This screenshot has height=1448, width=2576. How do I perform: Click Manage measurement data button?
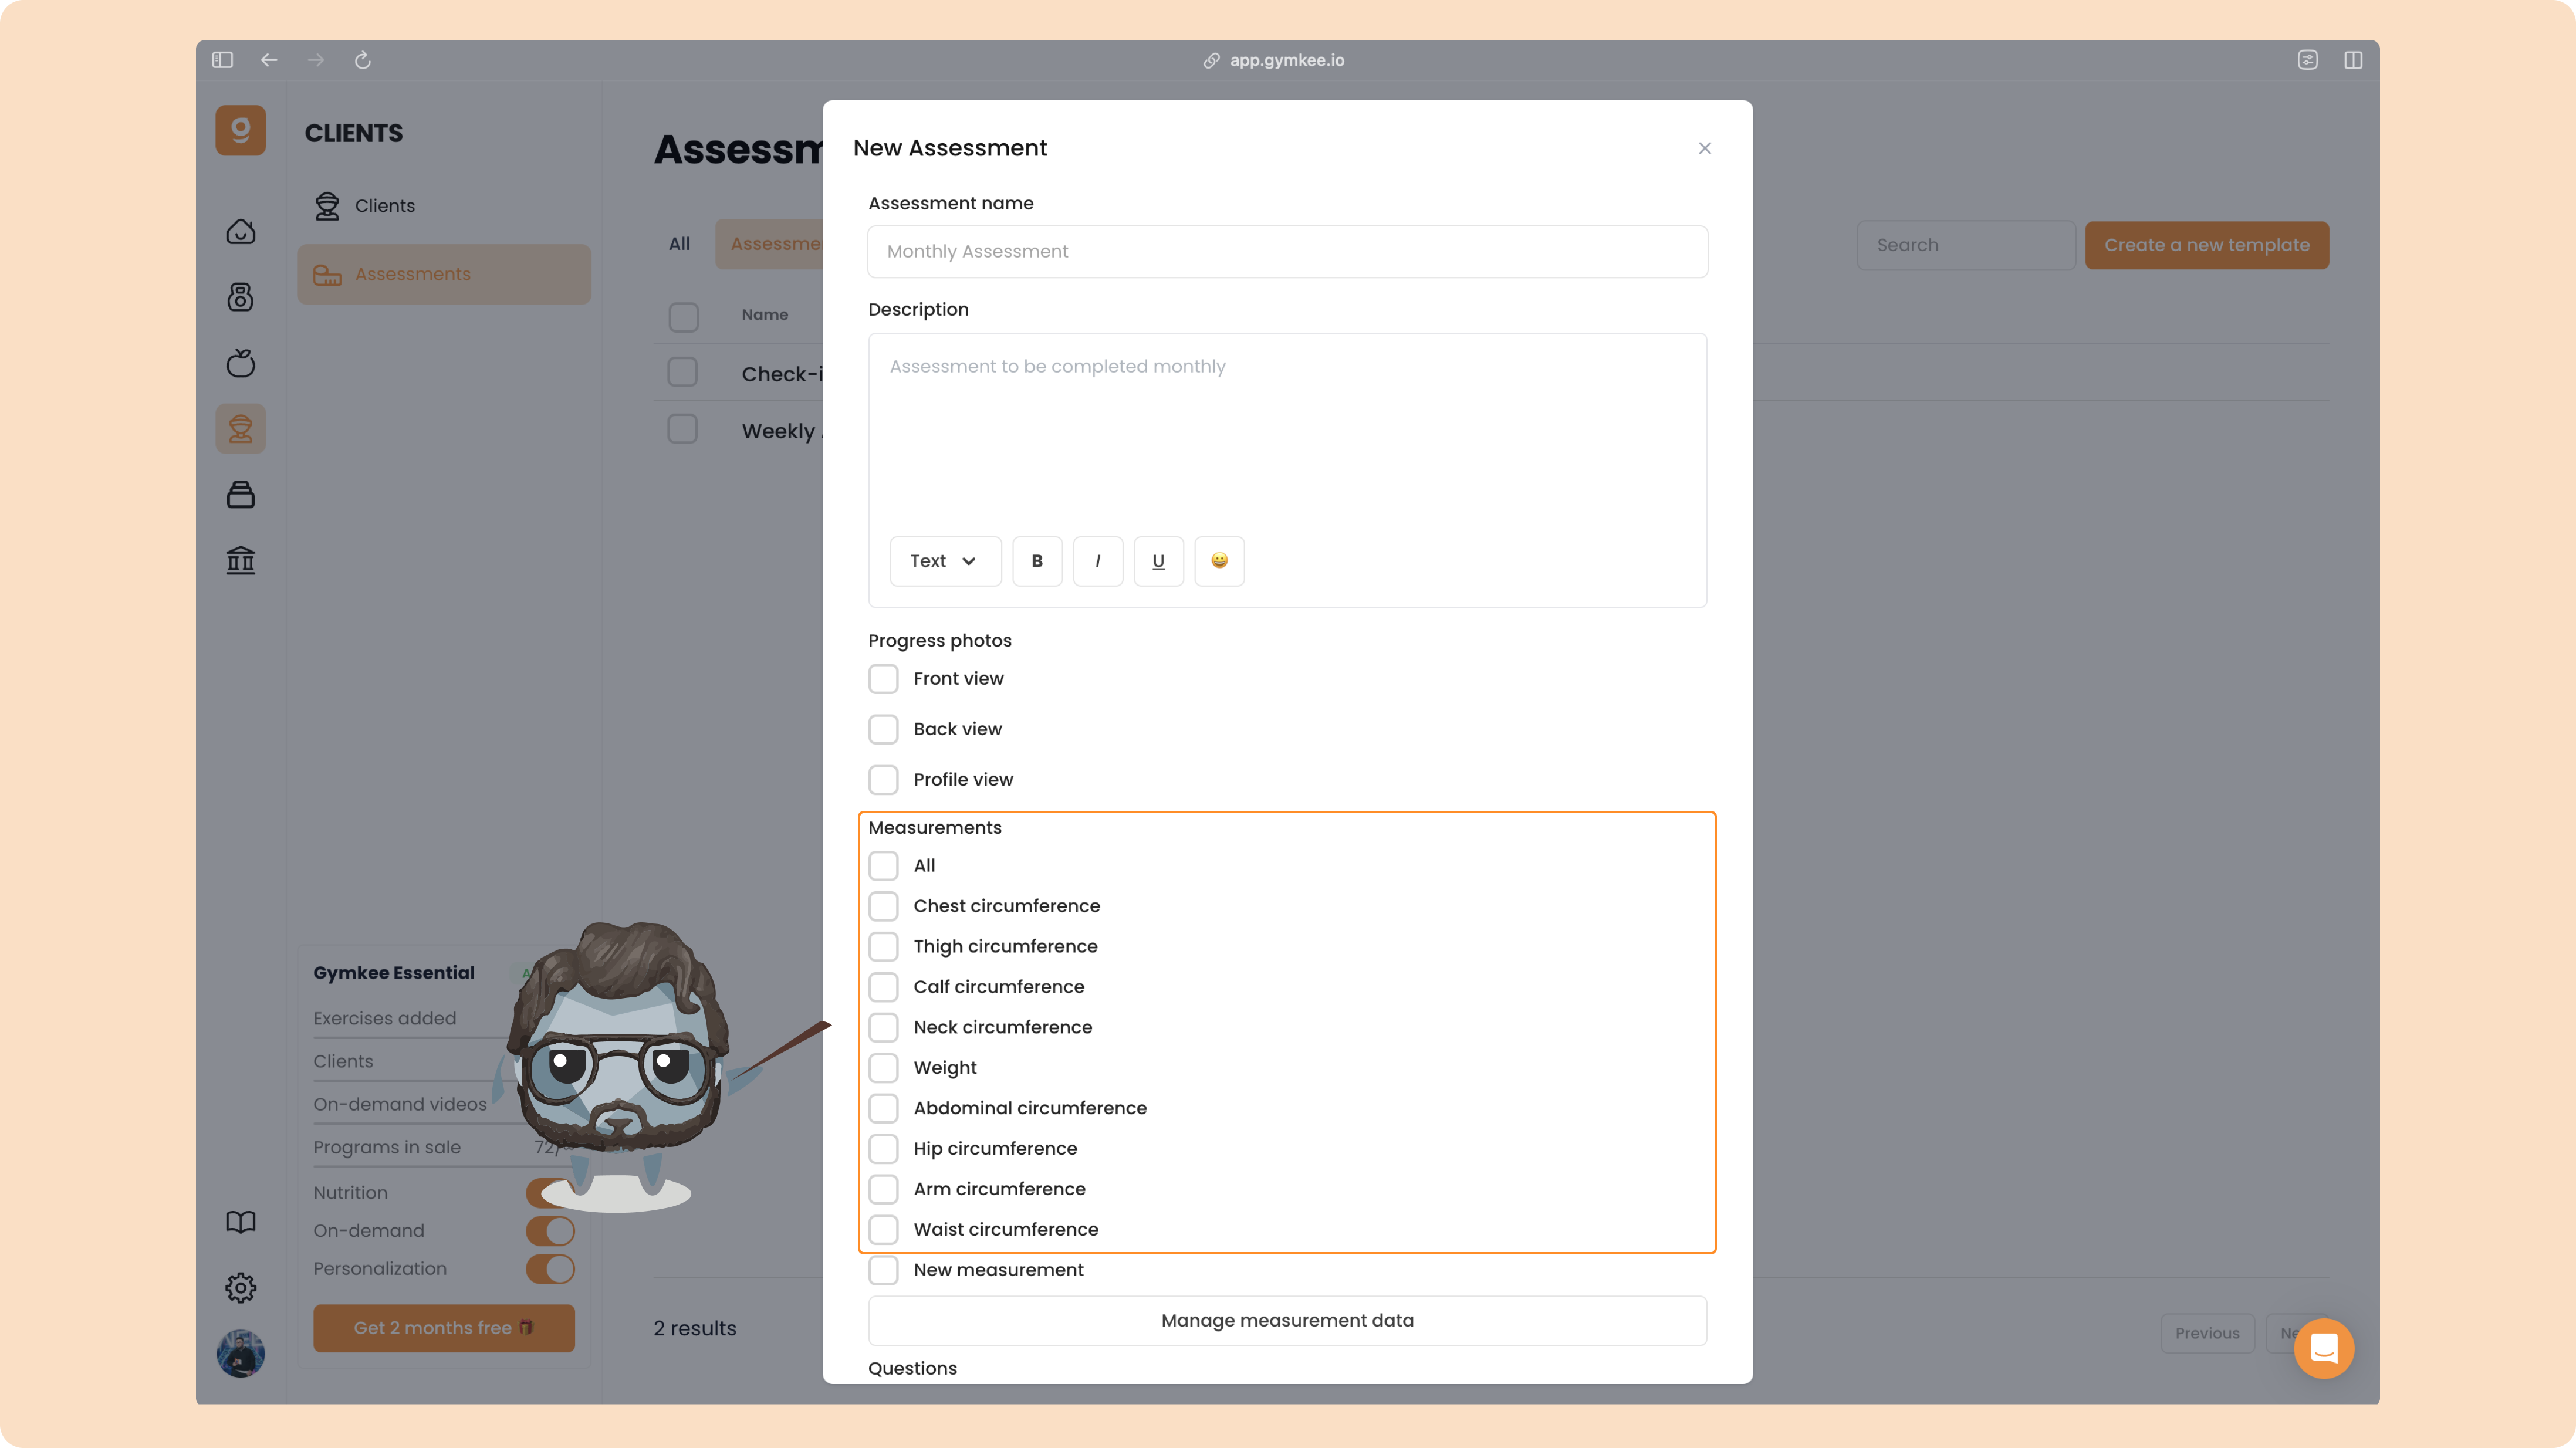tap(1287, 1321)
